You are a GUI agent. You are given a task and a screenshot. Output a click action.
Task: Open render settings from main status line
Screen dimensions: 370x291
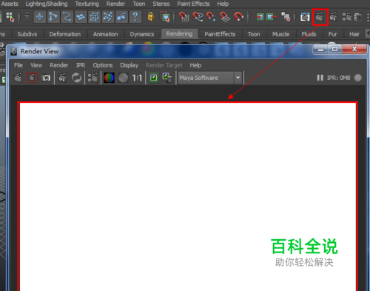point(347,17)
